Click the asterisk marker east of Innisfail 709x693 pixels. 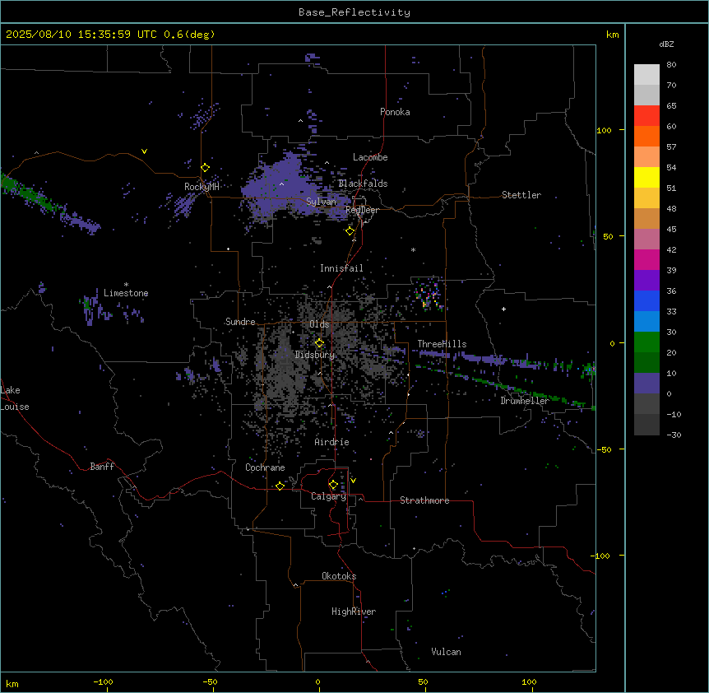click(x=413, y=250)
